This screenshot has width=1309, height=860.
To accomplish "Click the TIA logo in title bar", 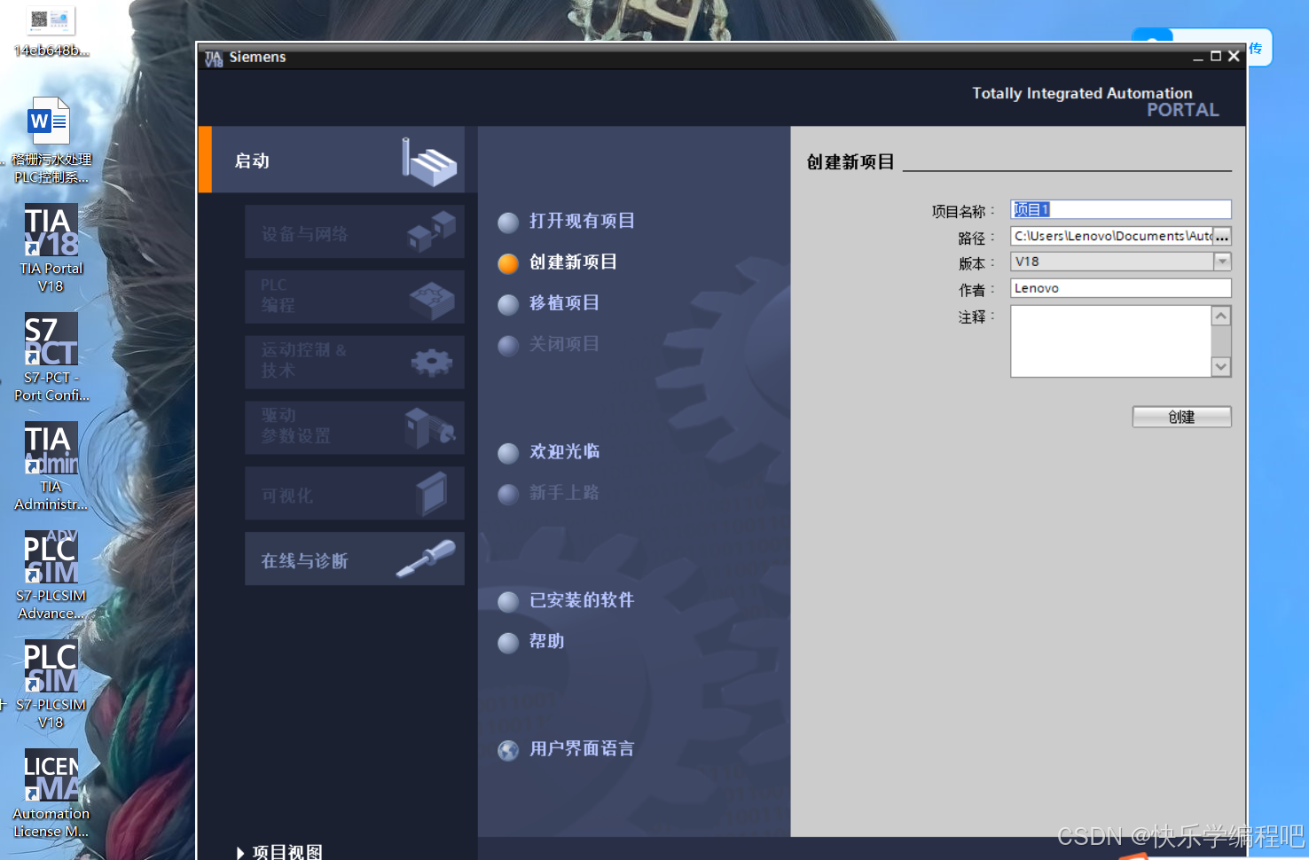I will [x=214, y=58].
